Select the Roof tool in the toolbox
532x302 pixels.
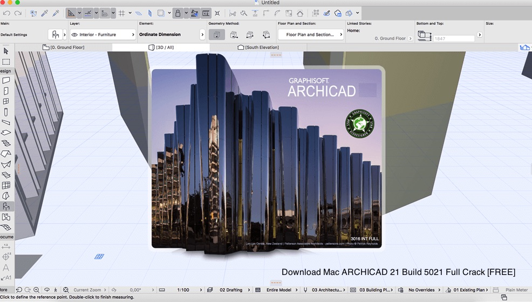point(6,153)
